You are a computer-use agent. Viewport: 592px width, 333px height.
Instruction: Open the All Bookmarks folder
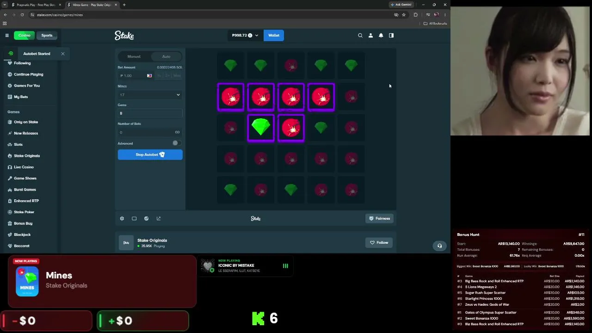pos(435,24)
